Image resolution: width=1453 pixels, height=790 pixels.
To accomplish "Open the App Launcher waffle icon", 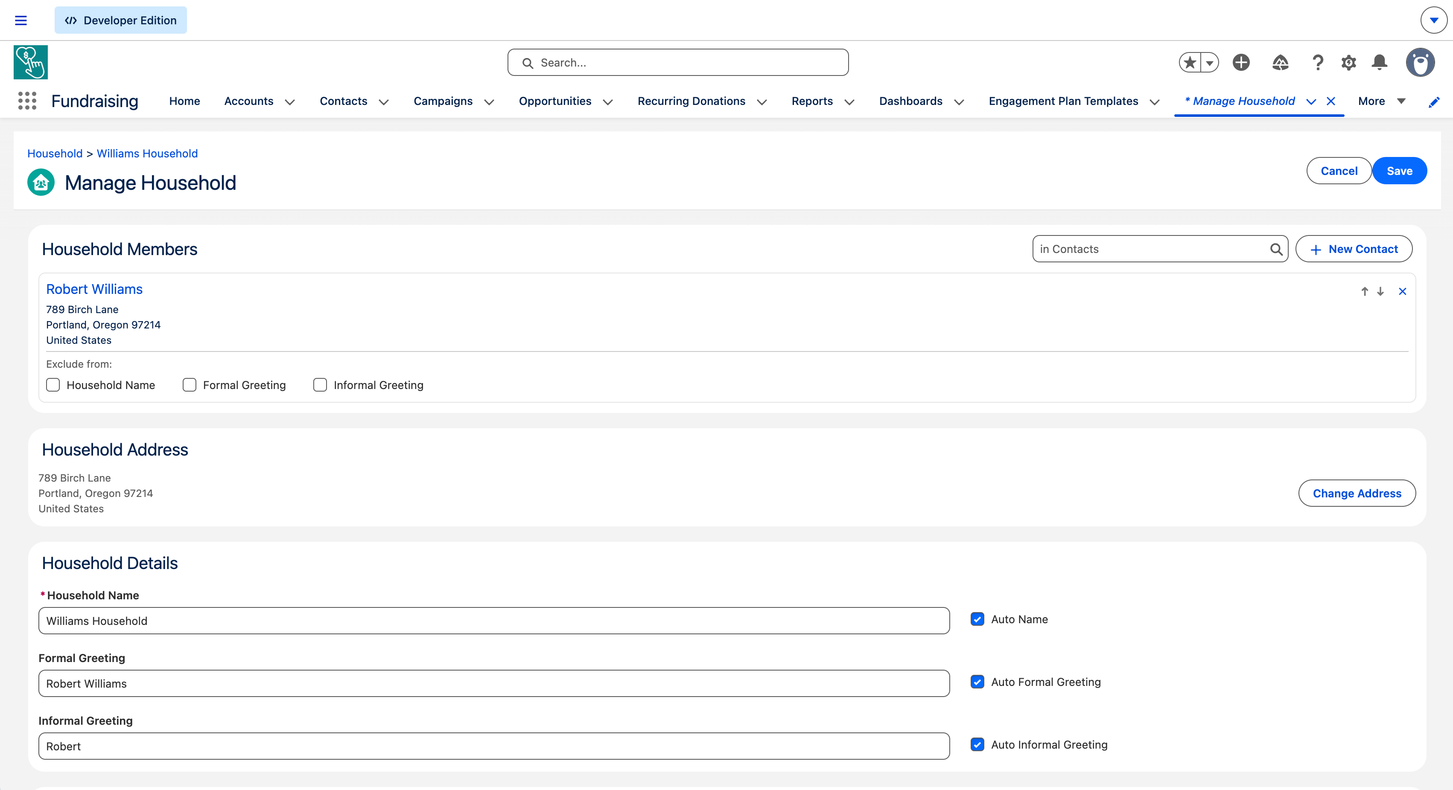I will point(26,101).
